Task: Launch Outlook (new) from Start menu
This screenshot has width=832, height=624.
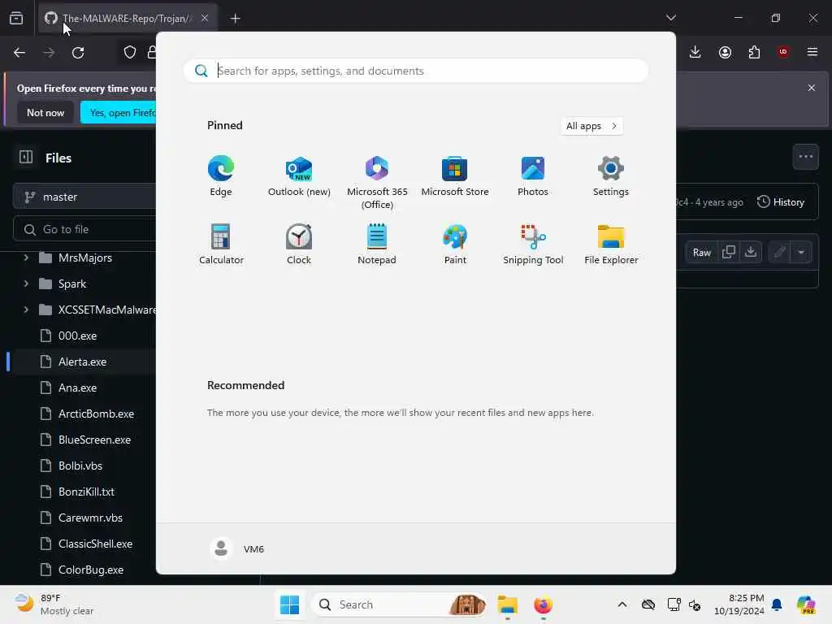Action: click(x=299, y=176)
